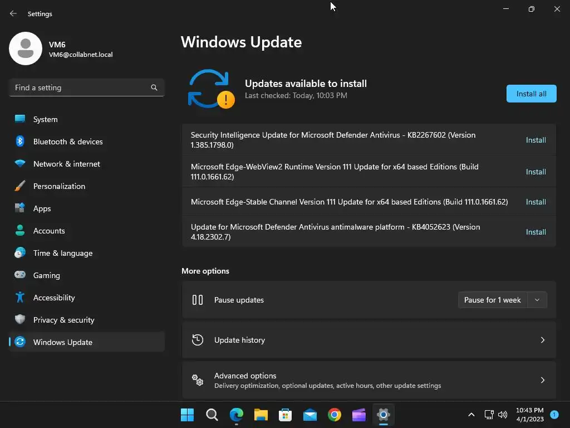
Task: Click the Find a setting search box
Action: click(87, 87)
